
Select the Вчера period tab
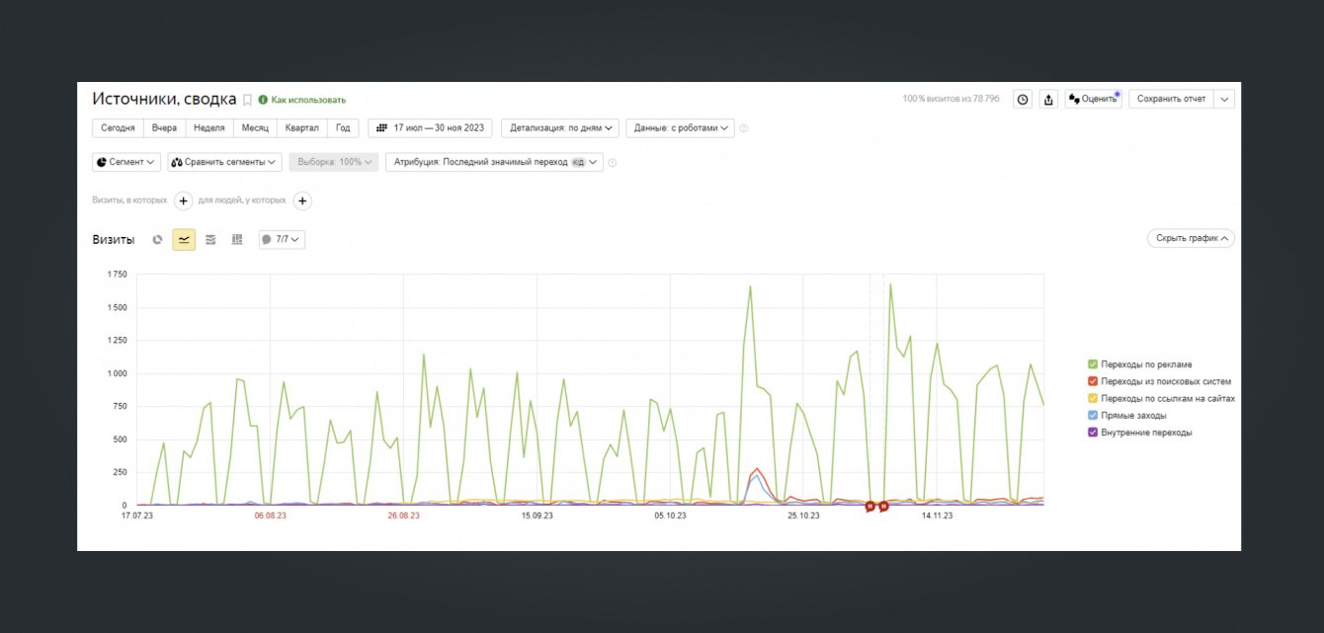click(x=164, y=127)
